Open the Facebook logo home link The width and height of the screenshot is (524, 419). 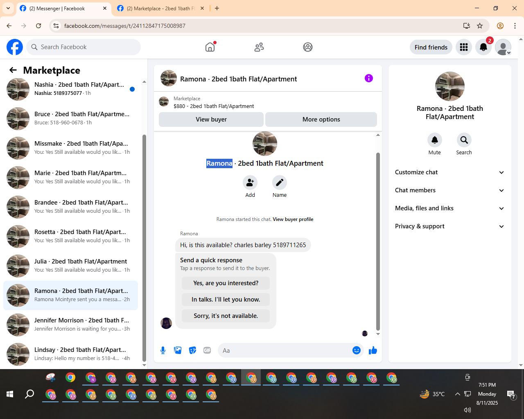[15, 47]
